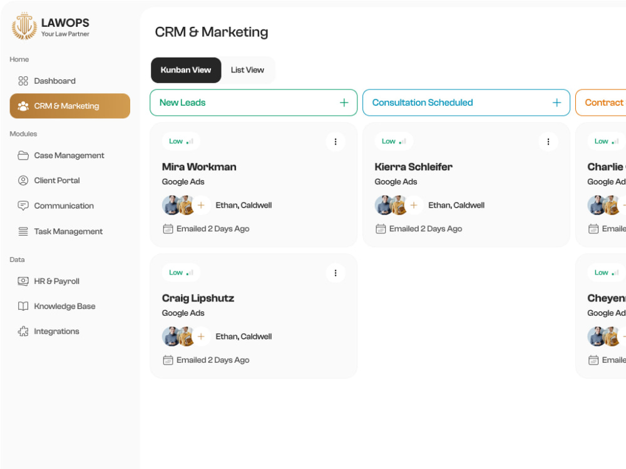Add a card to Consultation Scheduled column
The image size is (626, 469).
tap(557, 103)
